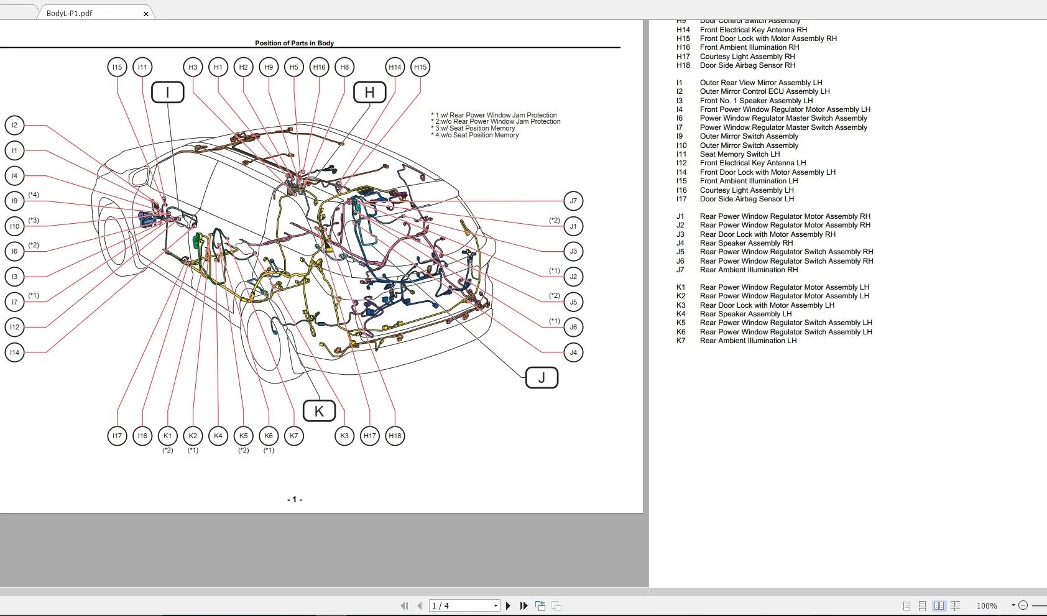This screenshot has width=1047, height=616.
Task: Click the J4 callout circle
Action: [x=573, y=352]
